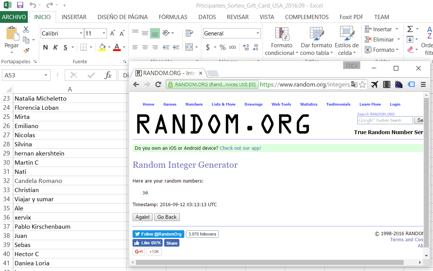Image resolution: width=433 pixels, height=271 pixels.
Task: Open the Games link on Random.org
Action: click(170, 104)
